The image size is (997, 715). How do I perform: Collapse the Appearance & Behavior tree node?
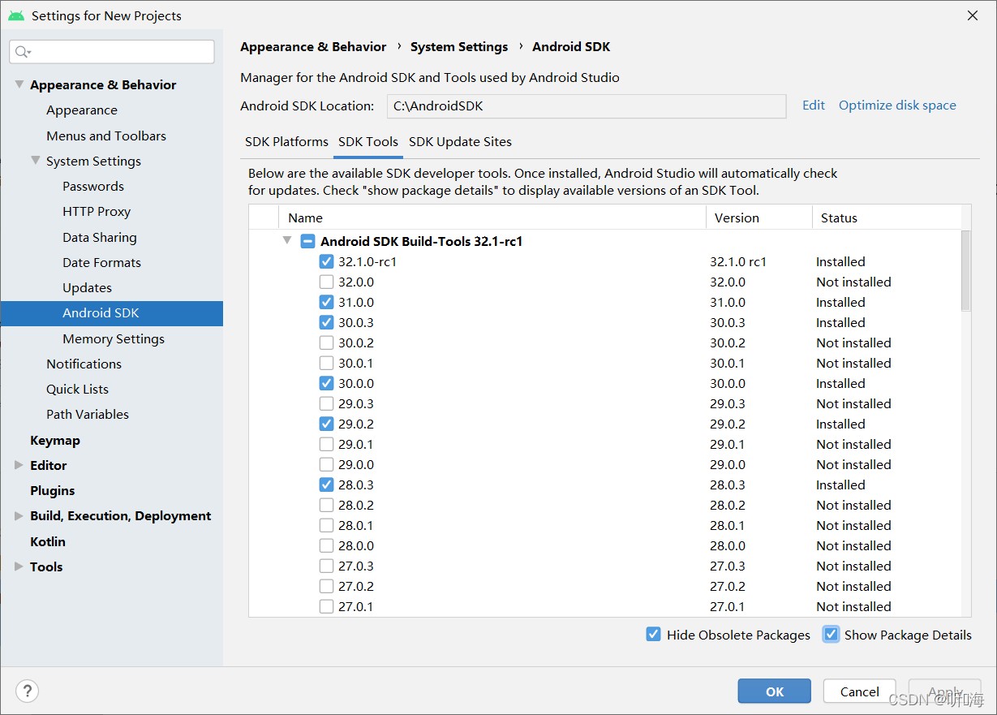coord(19,84)
